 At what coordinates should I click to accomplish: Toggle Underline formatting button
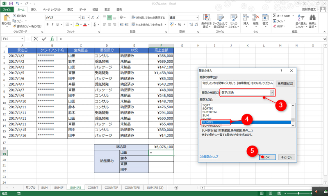[57, 25]
